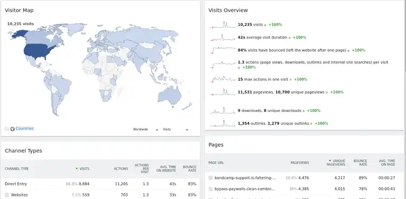The image size is (406, 199).
Task: Sort by AVG. TIME ON WEBSITE column
Action: pos(166,169)
